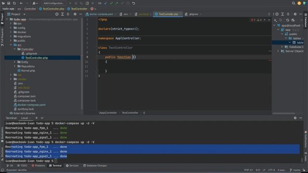Open Database panel settings gear
Image resolution: width=308 pixels, height=173 pixels.
pyautogui.click(x=295, y=14)
